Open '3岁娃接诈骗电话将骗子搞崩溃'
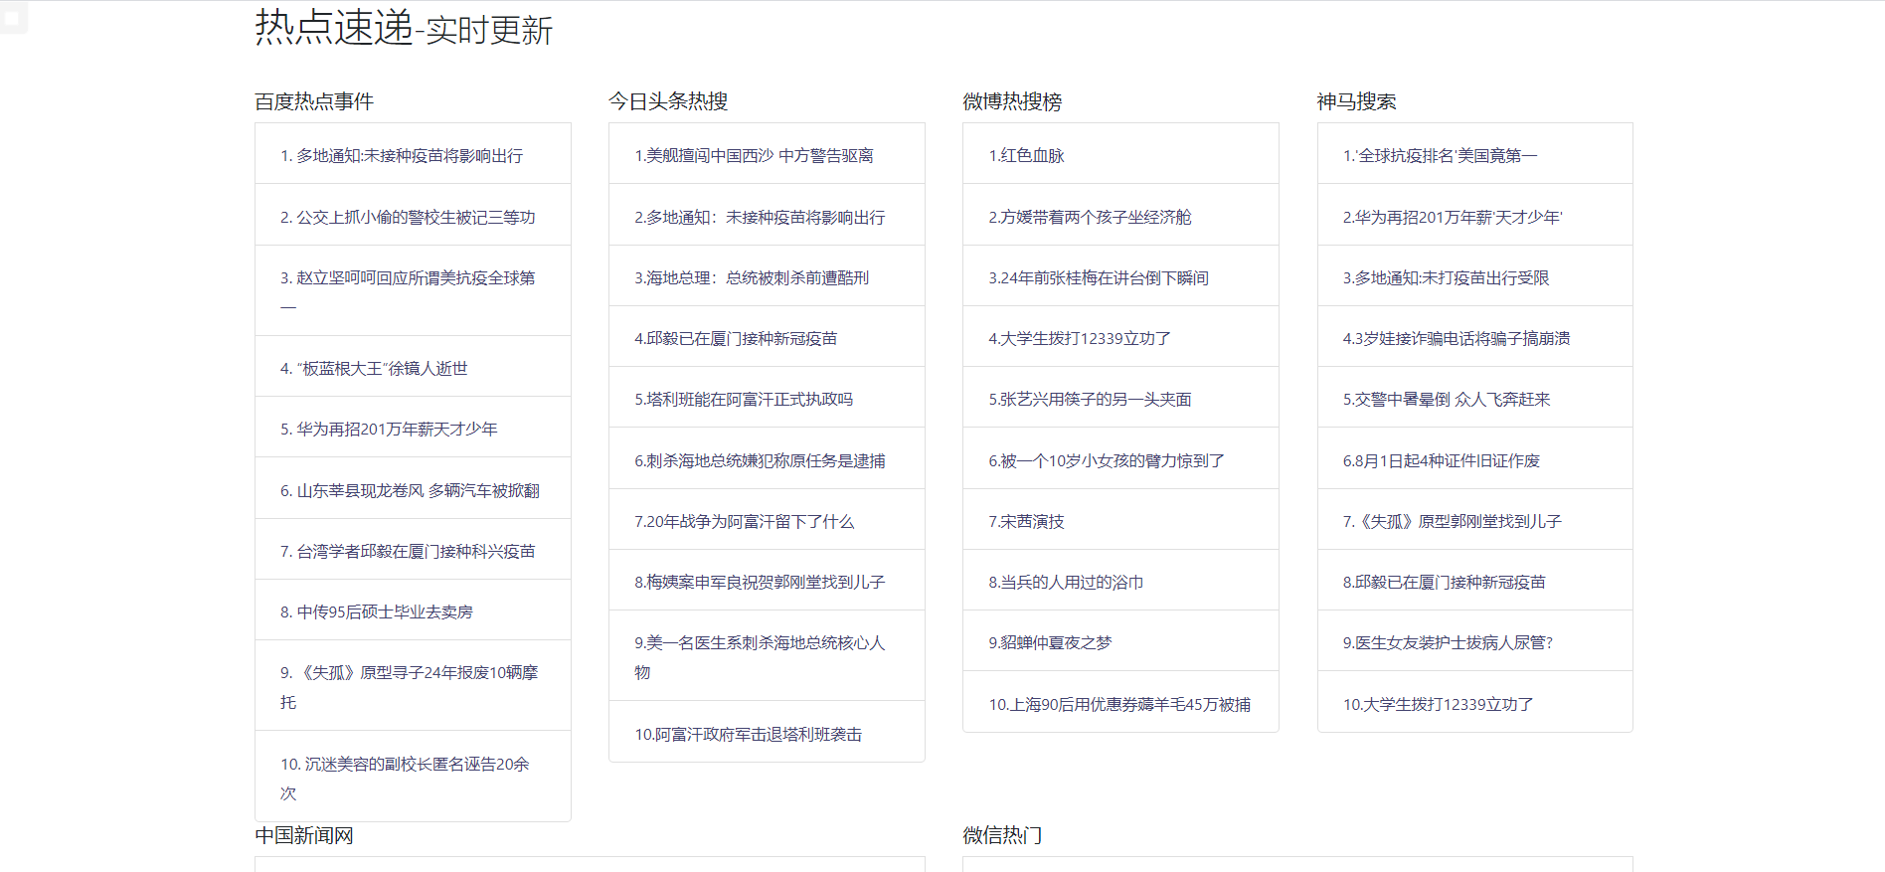The image size is (1885, 872). pos(1457,339)
